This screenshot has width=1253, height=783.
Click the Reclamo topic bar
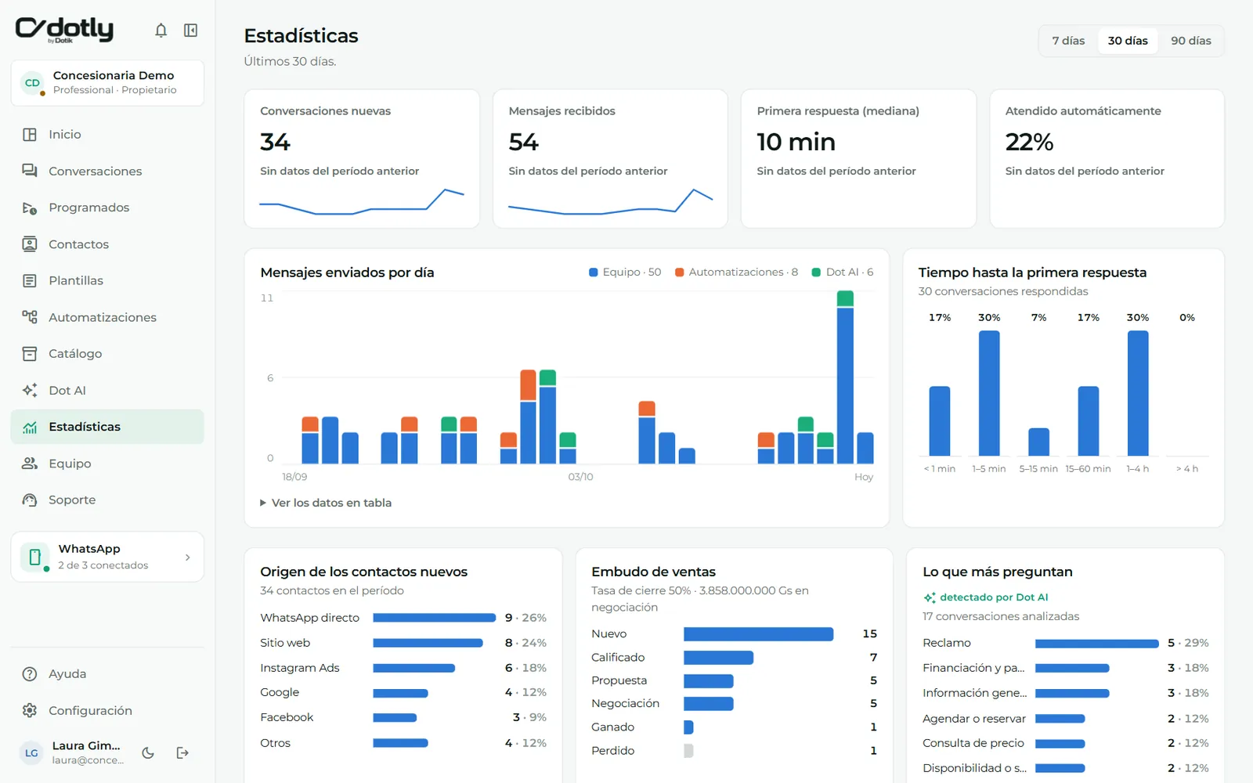point(1096,644)
